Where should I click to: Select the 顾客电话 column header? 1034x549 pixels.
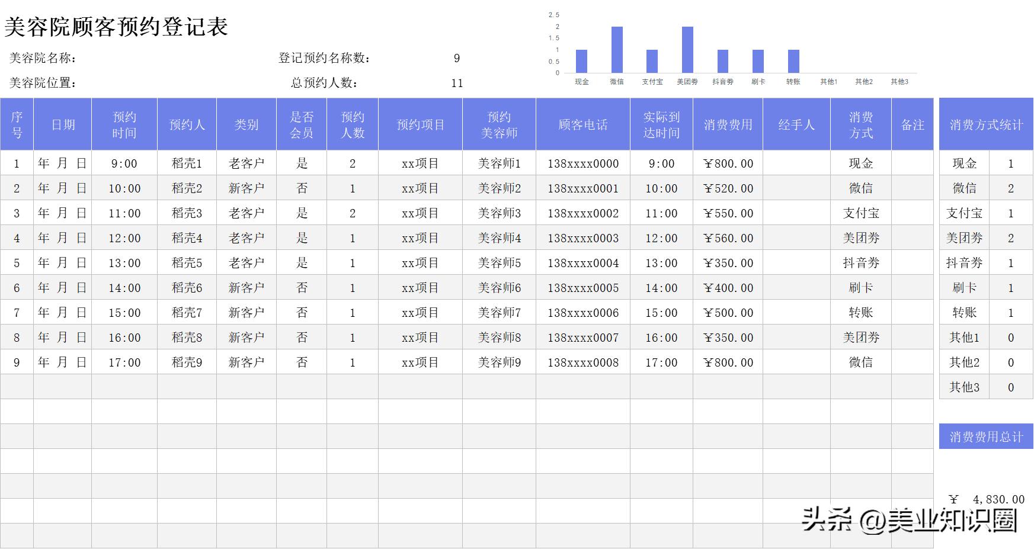[582, 124]
